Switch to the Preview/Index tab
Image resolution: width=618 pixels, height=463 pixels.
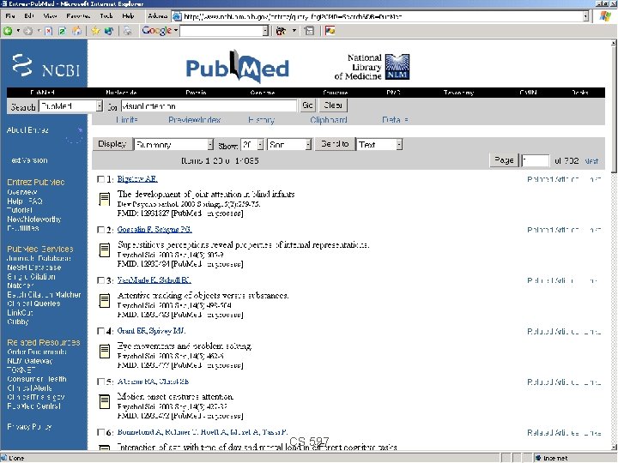[194, 120]
